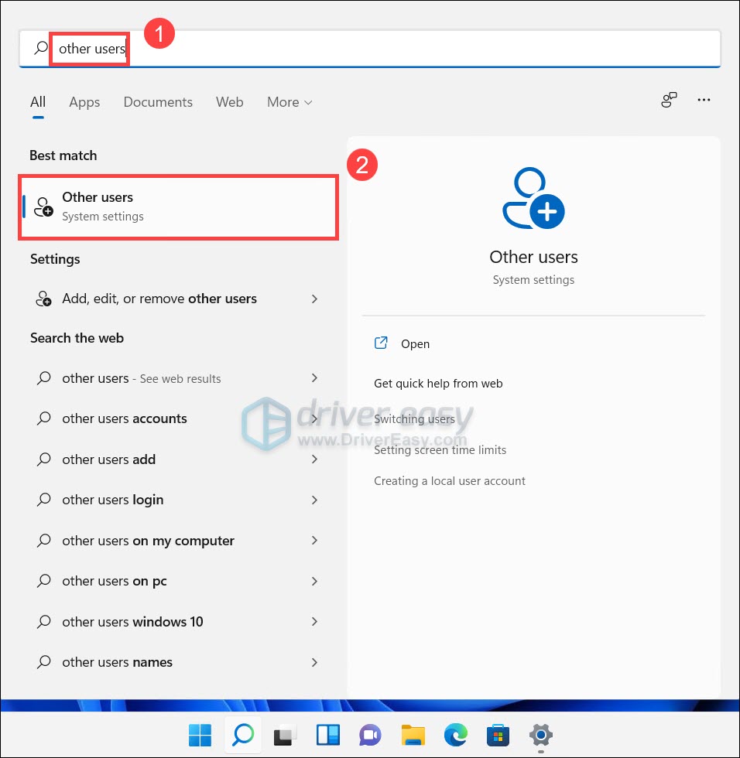Click inside the search text field
Viewport: 740px width, 758px height.
coord(370,48)
